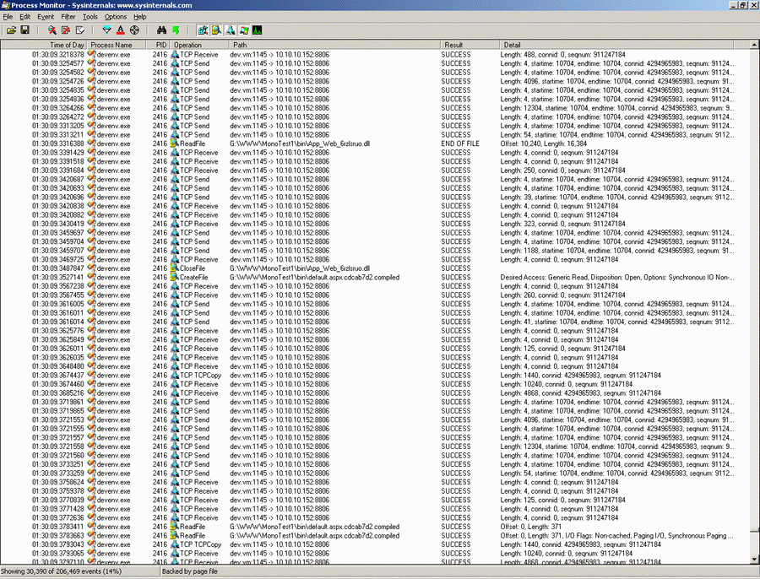Click the Save floppy disk toolbar icon

coord(25,30)
